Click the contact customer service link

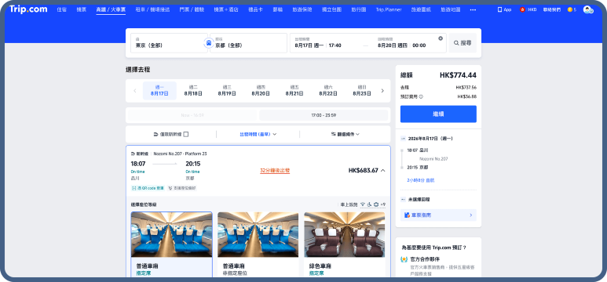click(552, 9)
